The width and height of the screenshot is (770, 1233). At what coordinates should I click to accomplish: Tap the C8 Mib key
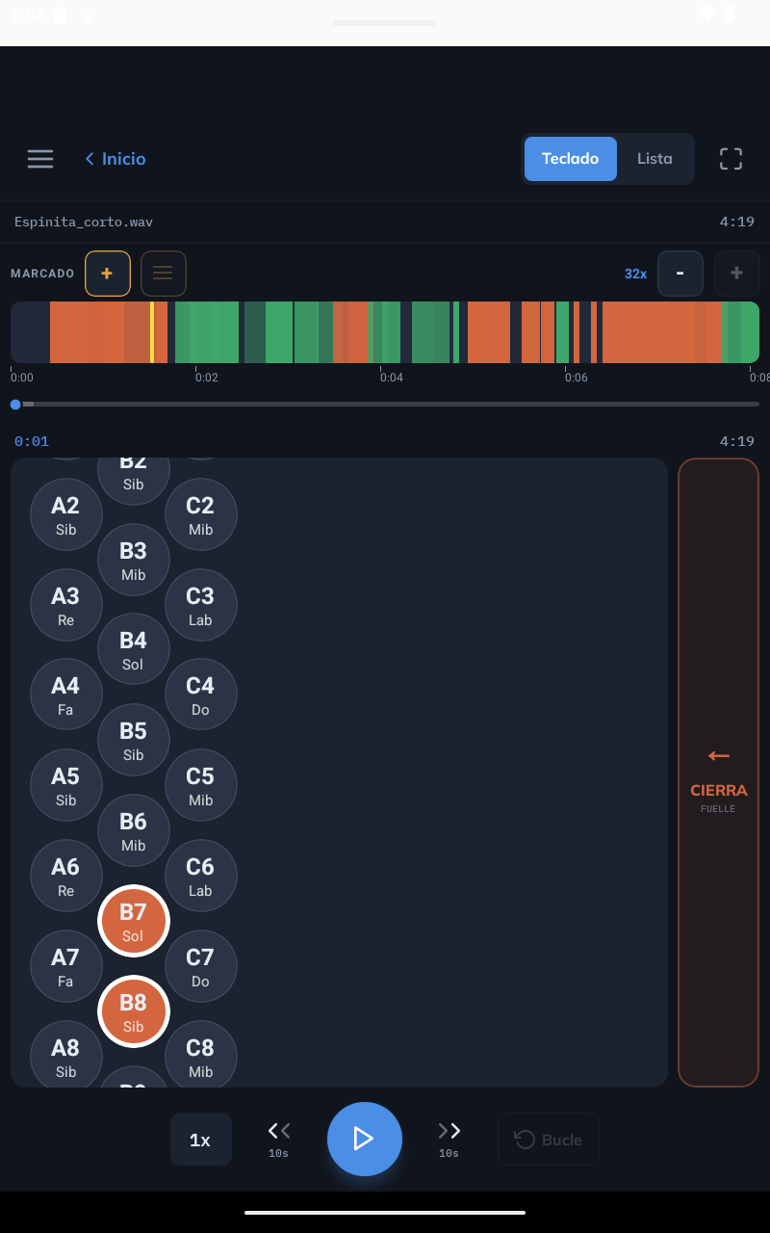201,1057
